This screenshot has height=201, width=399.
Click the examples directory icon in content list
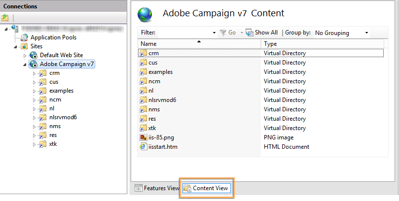point(144,72)
